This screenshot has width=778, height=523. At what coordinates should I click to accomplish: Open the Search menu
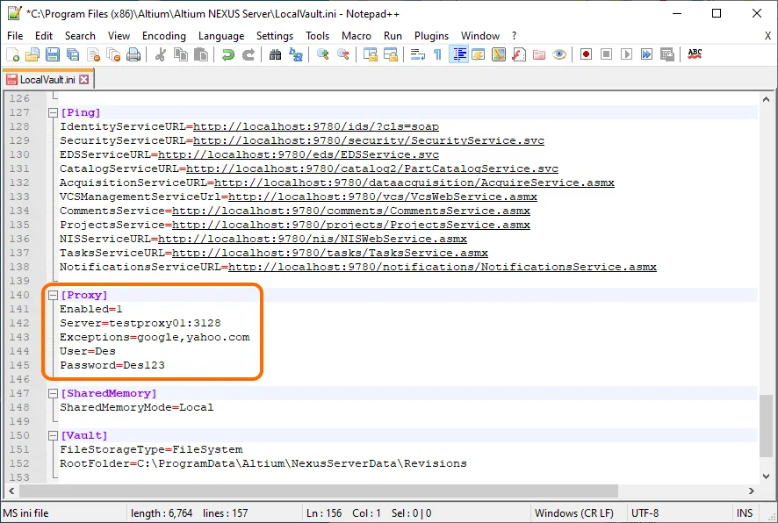[x=80, y=36]
